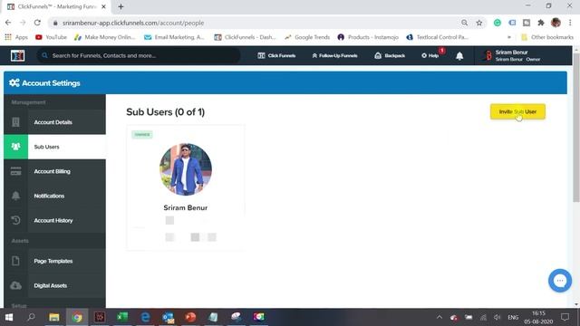Click the ENG language indicator

click(x=513, y=317)
